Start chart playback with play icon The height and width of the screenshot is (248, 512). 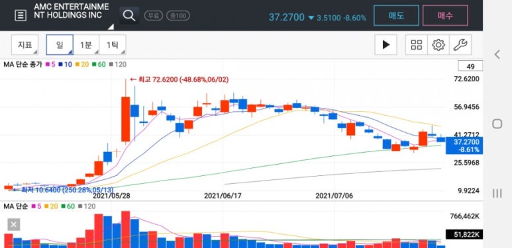tap(386, 45)
